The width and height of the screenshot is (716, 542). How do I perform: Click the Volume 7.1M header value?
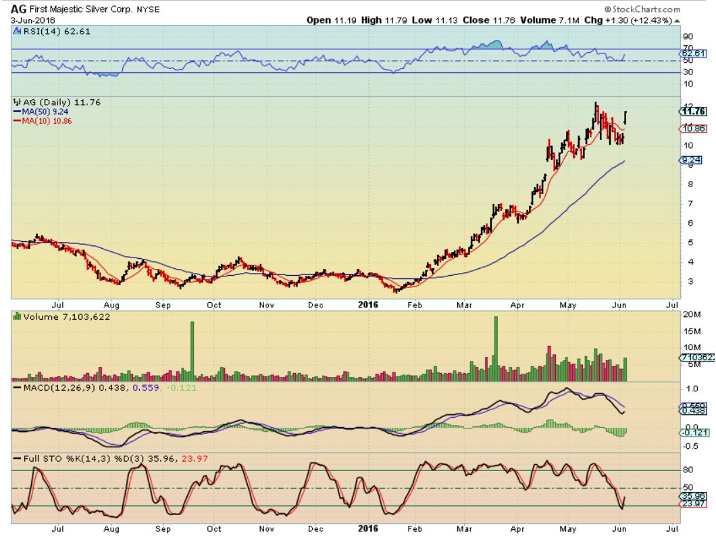[x=549, y=20]
